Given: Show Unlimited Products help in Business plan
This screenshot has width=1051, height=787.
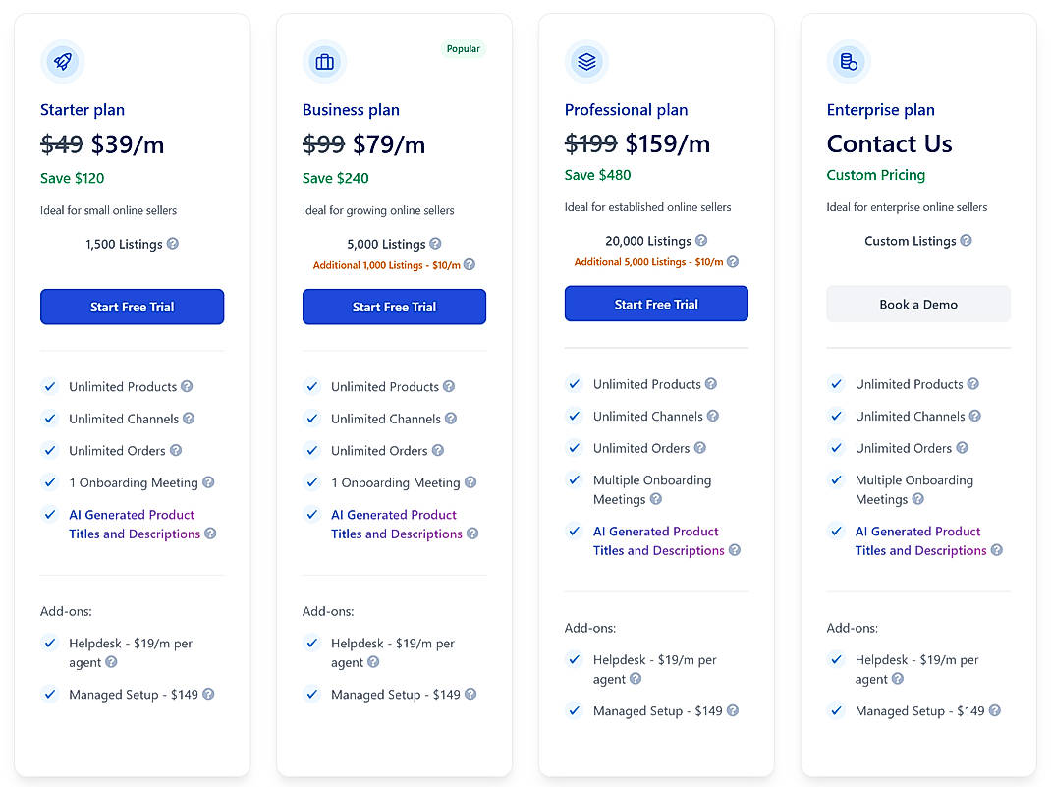Looking at the screenshot, I should (x=449, y=386).
